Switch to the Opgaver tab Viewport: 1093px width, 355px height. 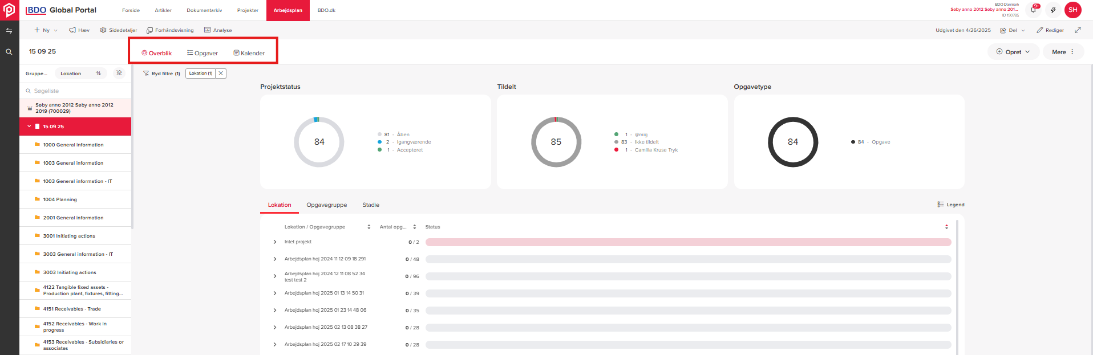(203, 53)
